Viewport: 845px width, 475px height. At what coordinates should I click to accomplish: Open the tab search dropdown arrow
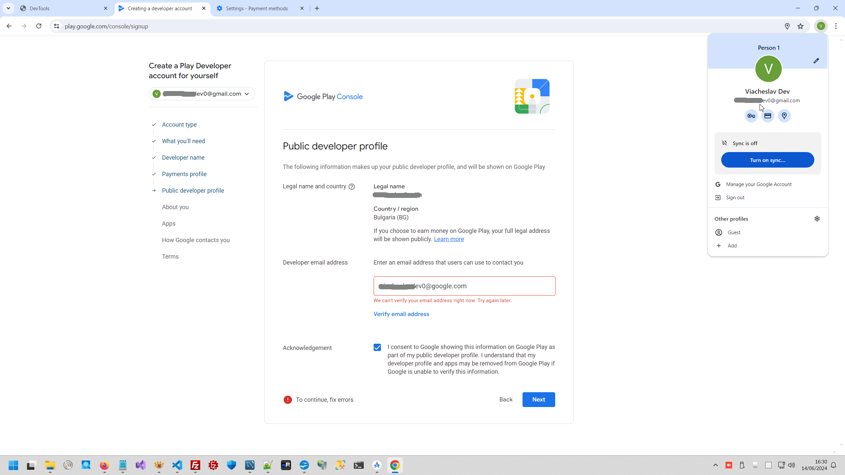pos(8,8)
